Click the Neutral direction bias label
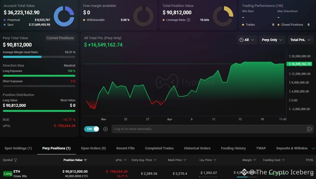 [70, 66]
